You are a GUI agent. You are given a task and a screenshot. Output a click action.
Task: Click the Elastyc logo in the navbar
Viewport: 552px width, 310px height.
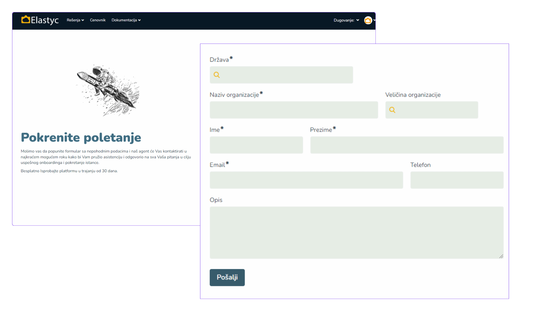[x=40, y=20]
